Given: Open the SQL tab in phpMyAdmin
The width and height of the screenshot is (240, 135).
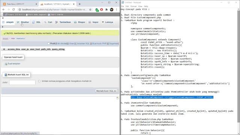Looking at the screenshot, I should tap(36, 22).
